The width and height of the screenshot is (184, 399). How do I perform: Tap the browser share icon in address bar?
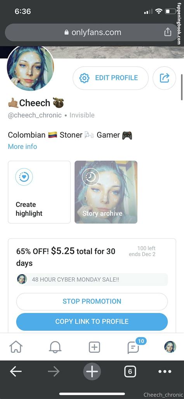click(x=167, y=32)
